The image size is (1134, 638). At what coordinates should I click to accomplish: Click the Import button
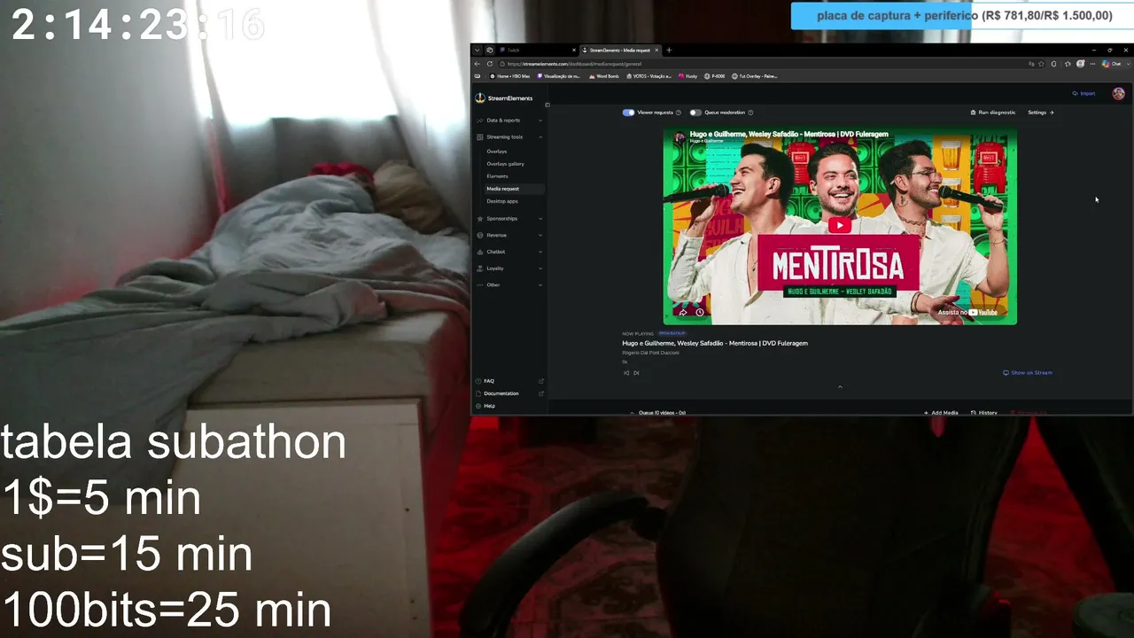coord(1084,93)
